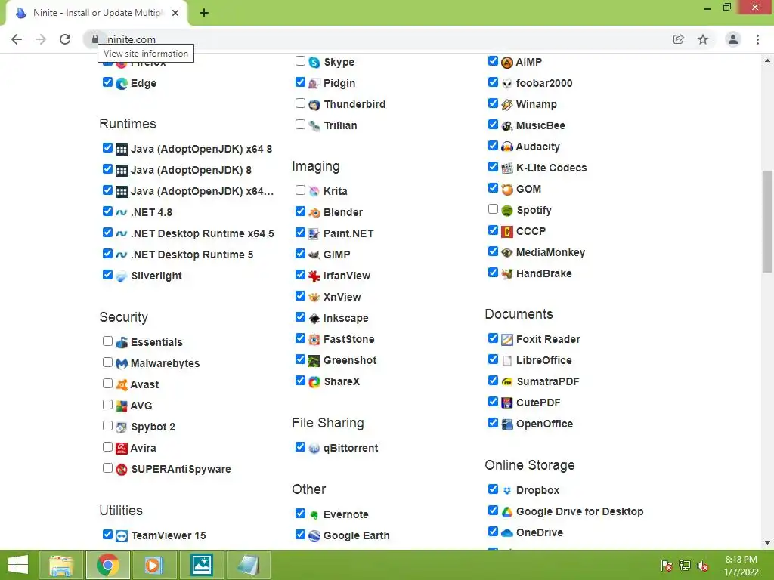Viewport: 774px width, 580px height.
Task: Click the Avira app icon
Action: click(x=122, y=449)
